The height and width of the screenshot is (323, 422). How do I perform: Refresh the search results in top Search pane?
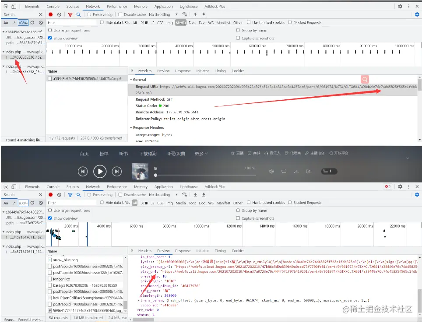(32, 23)
